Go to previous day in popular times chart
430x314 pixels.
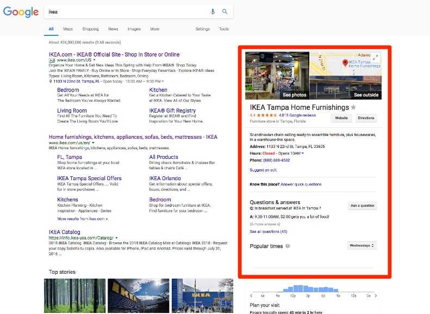click(251, 295)
